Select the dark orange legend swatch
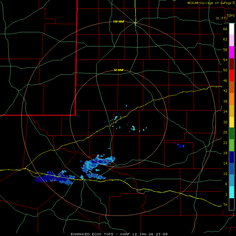 tap(232, 87)
